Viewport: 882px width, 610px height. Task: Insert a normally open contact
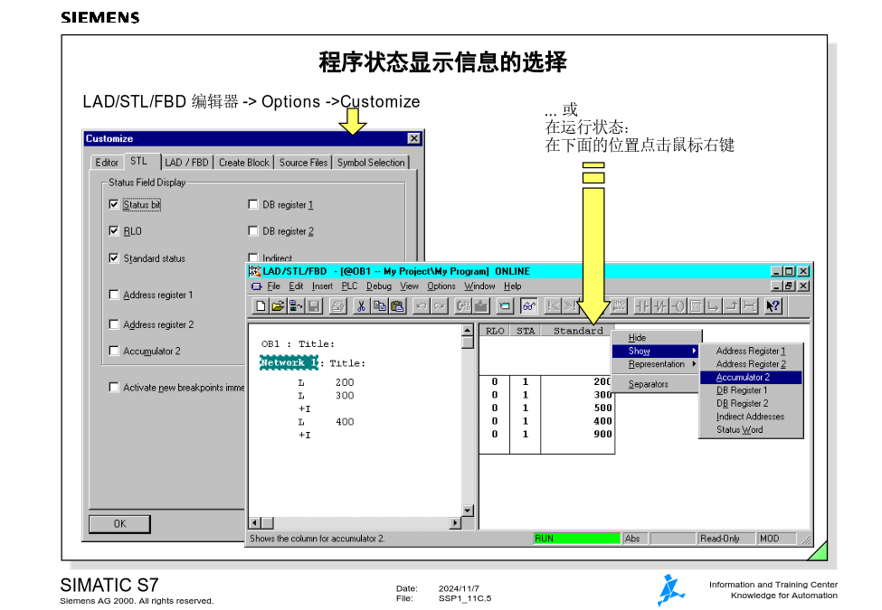pyautogui.click(x=641, y=306)
